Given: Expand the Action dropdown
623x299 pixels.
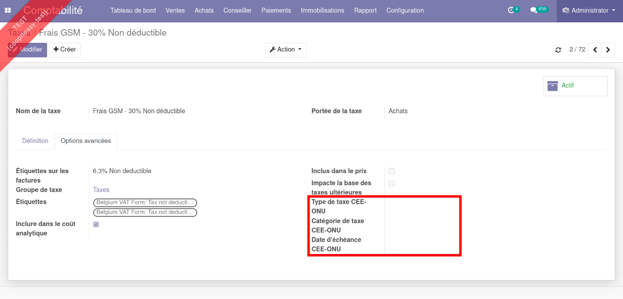Looking at the screenshot, I should (x=286, y=50).
